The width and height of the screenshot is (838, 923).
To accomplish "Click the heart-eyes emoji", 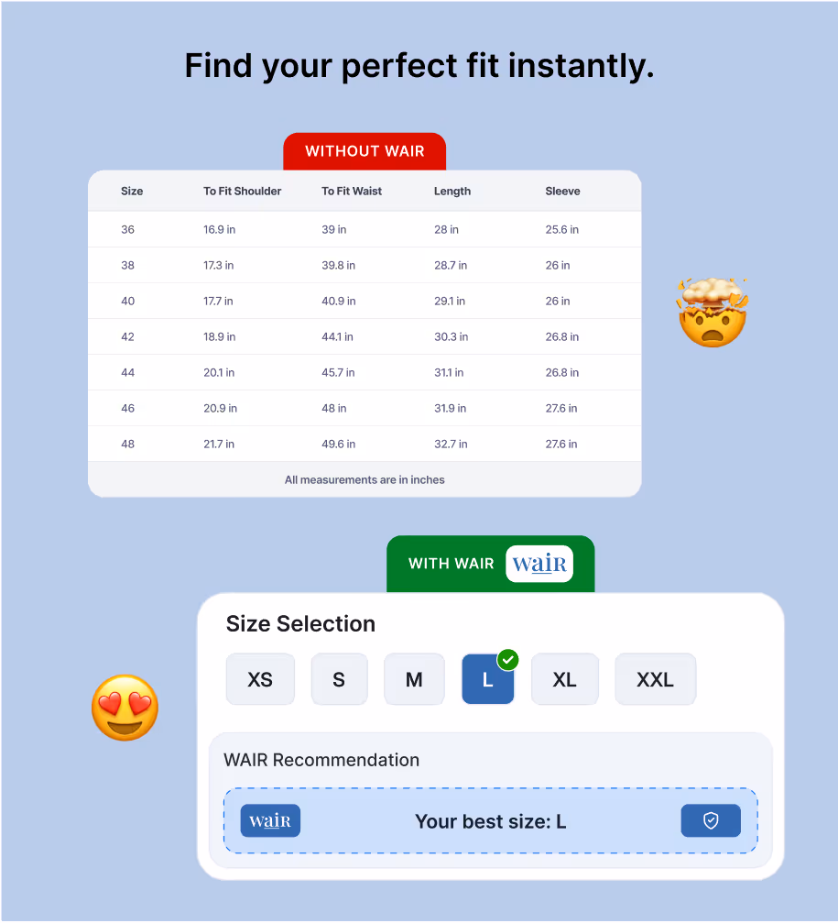I will [x=125, y=707].
